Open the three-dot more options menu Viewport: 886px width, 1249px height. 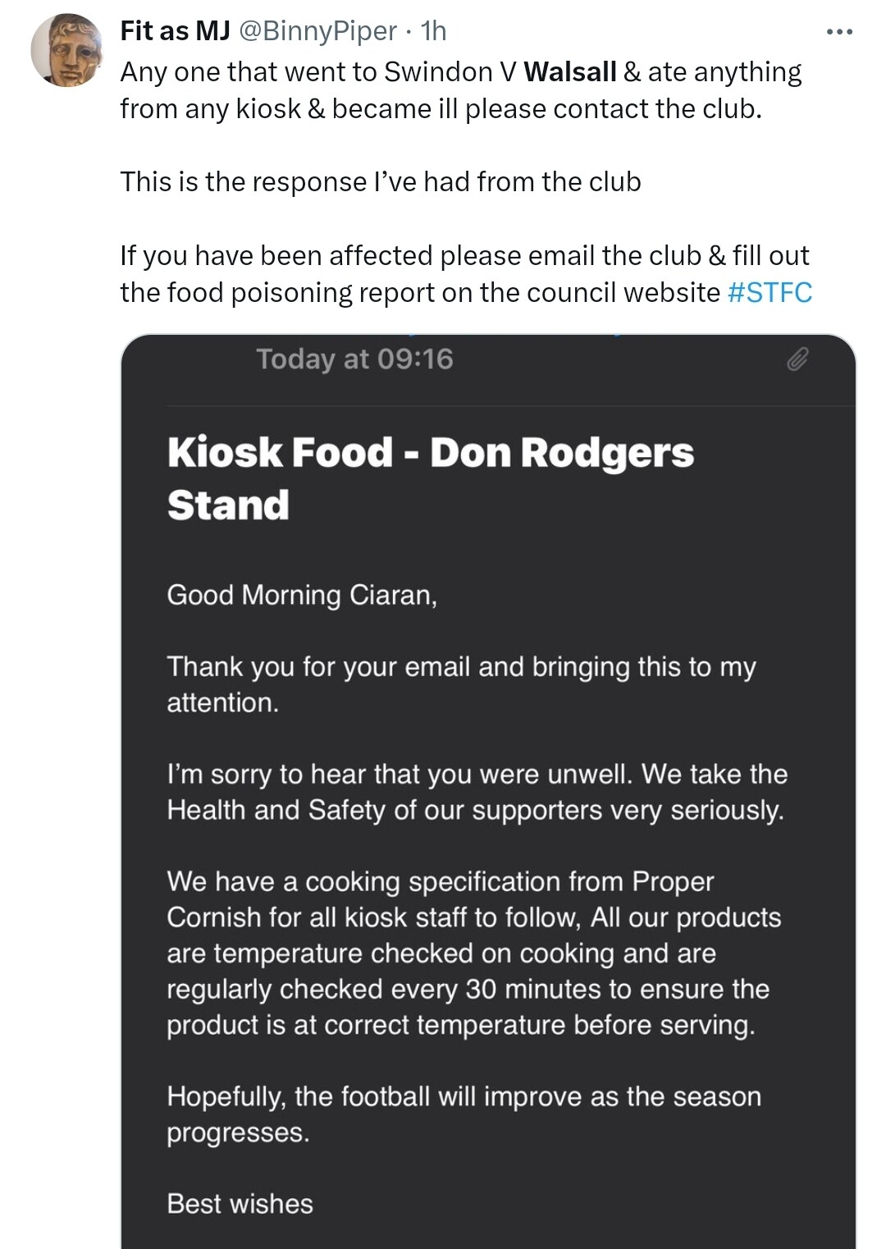coord(839,32)
